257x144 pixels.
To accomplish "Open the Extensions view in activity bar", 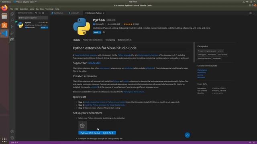I will tap(12, 40).
